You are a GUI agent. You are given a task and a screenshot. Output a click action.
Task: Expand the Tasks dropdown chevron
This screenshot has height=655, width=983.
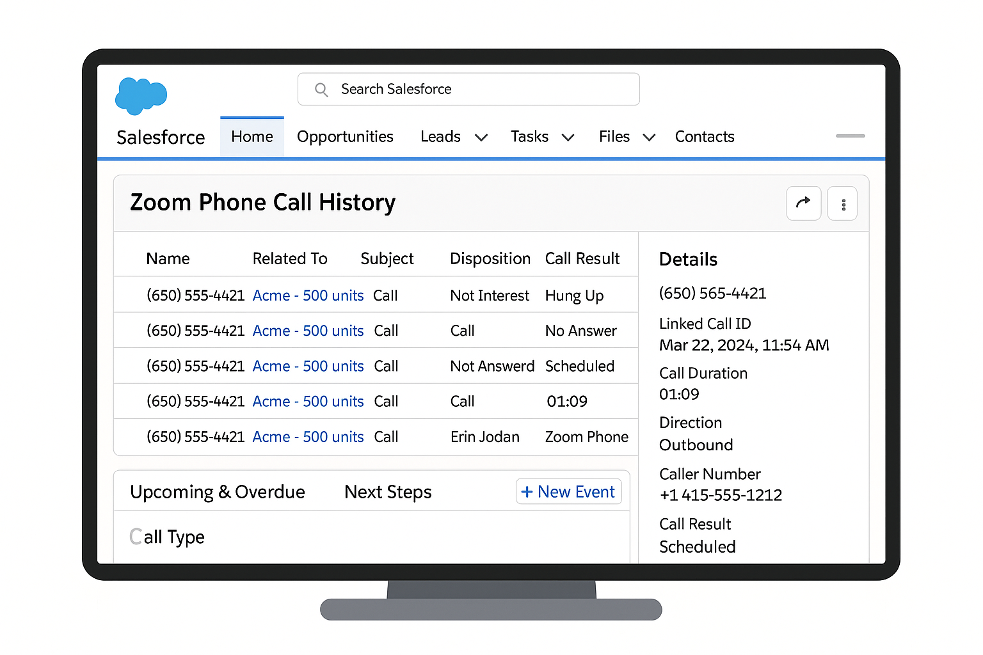568,138
